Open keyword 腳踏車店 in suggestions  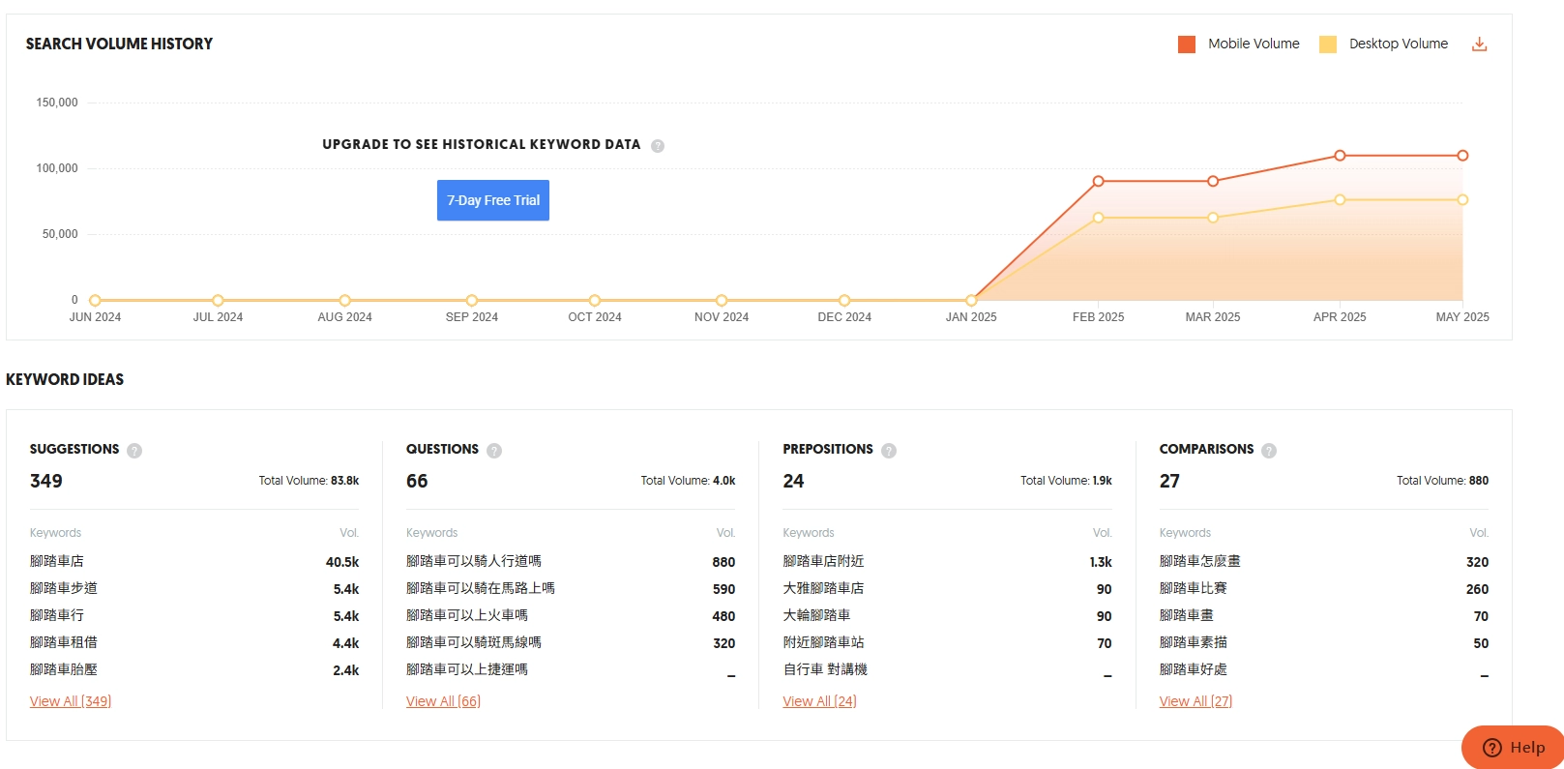pyautogui.click(x=57, y=561)
